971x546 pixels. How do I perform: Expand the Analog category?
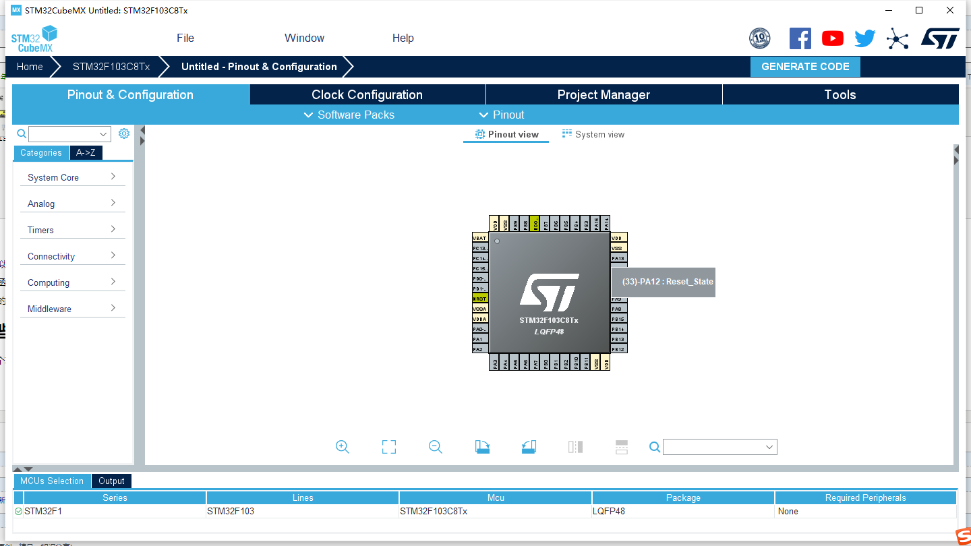73,204
